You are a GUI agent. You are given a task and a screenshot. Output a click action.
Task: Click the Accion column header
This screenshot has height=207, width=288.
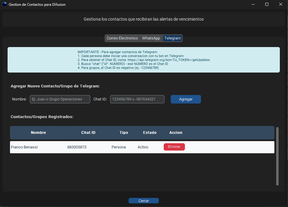coord(176,133)
